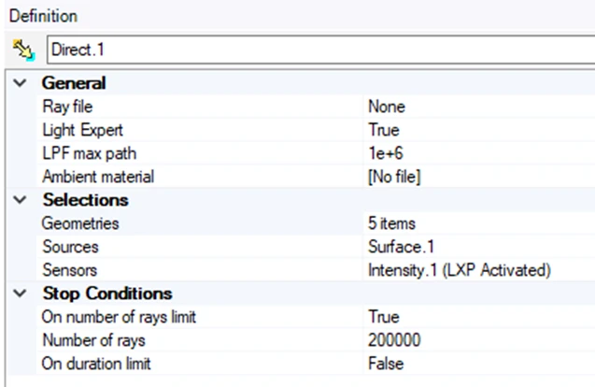Click the Direct.1 name input field
The width and height of the screenshot is (595, 387).
tap(320, 50)
